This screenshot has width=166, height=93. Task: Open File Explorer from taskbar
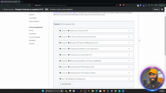click(x=93, y=91)
